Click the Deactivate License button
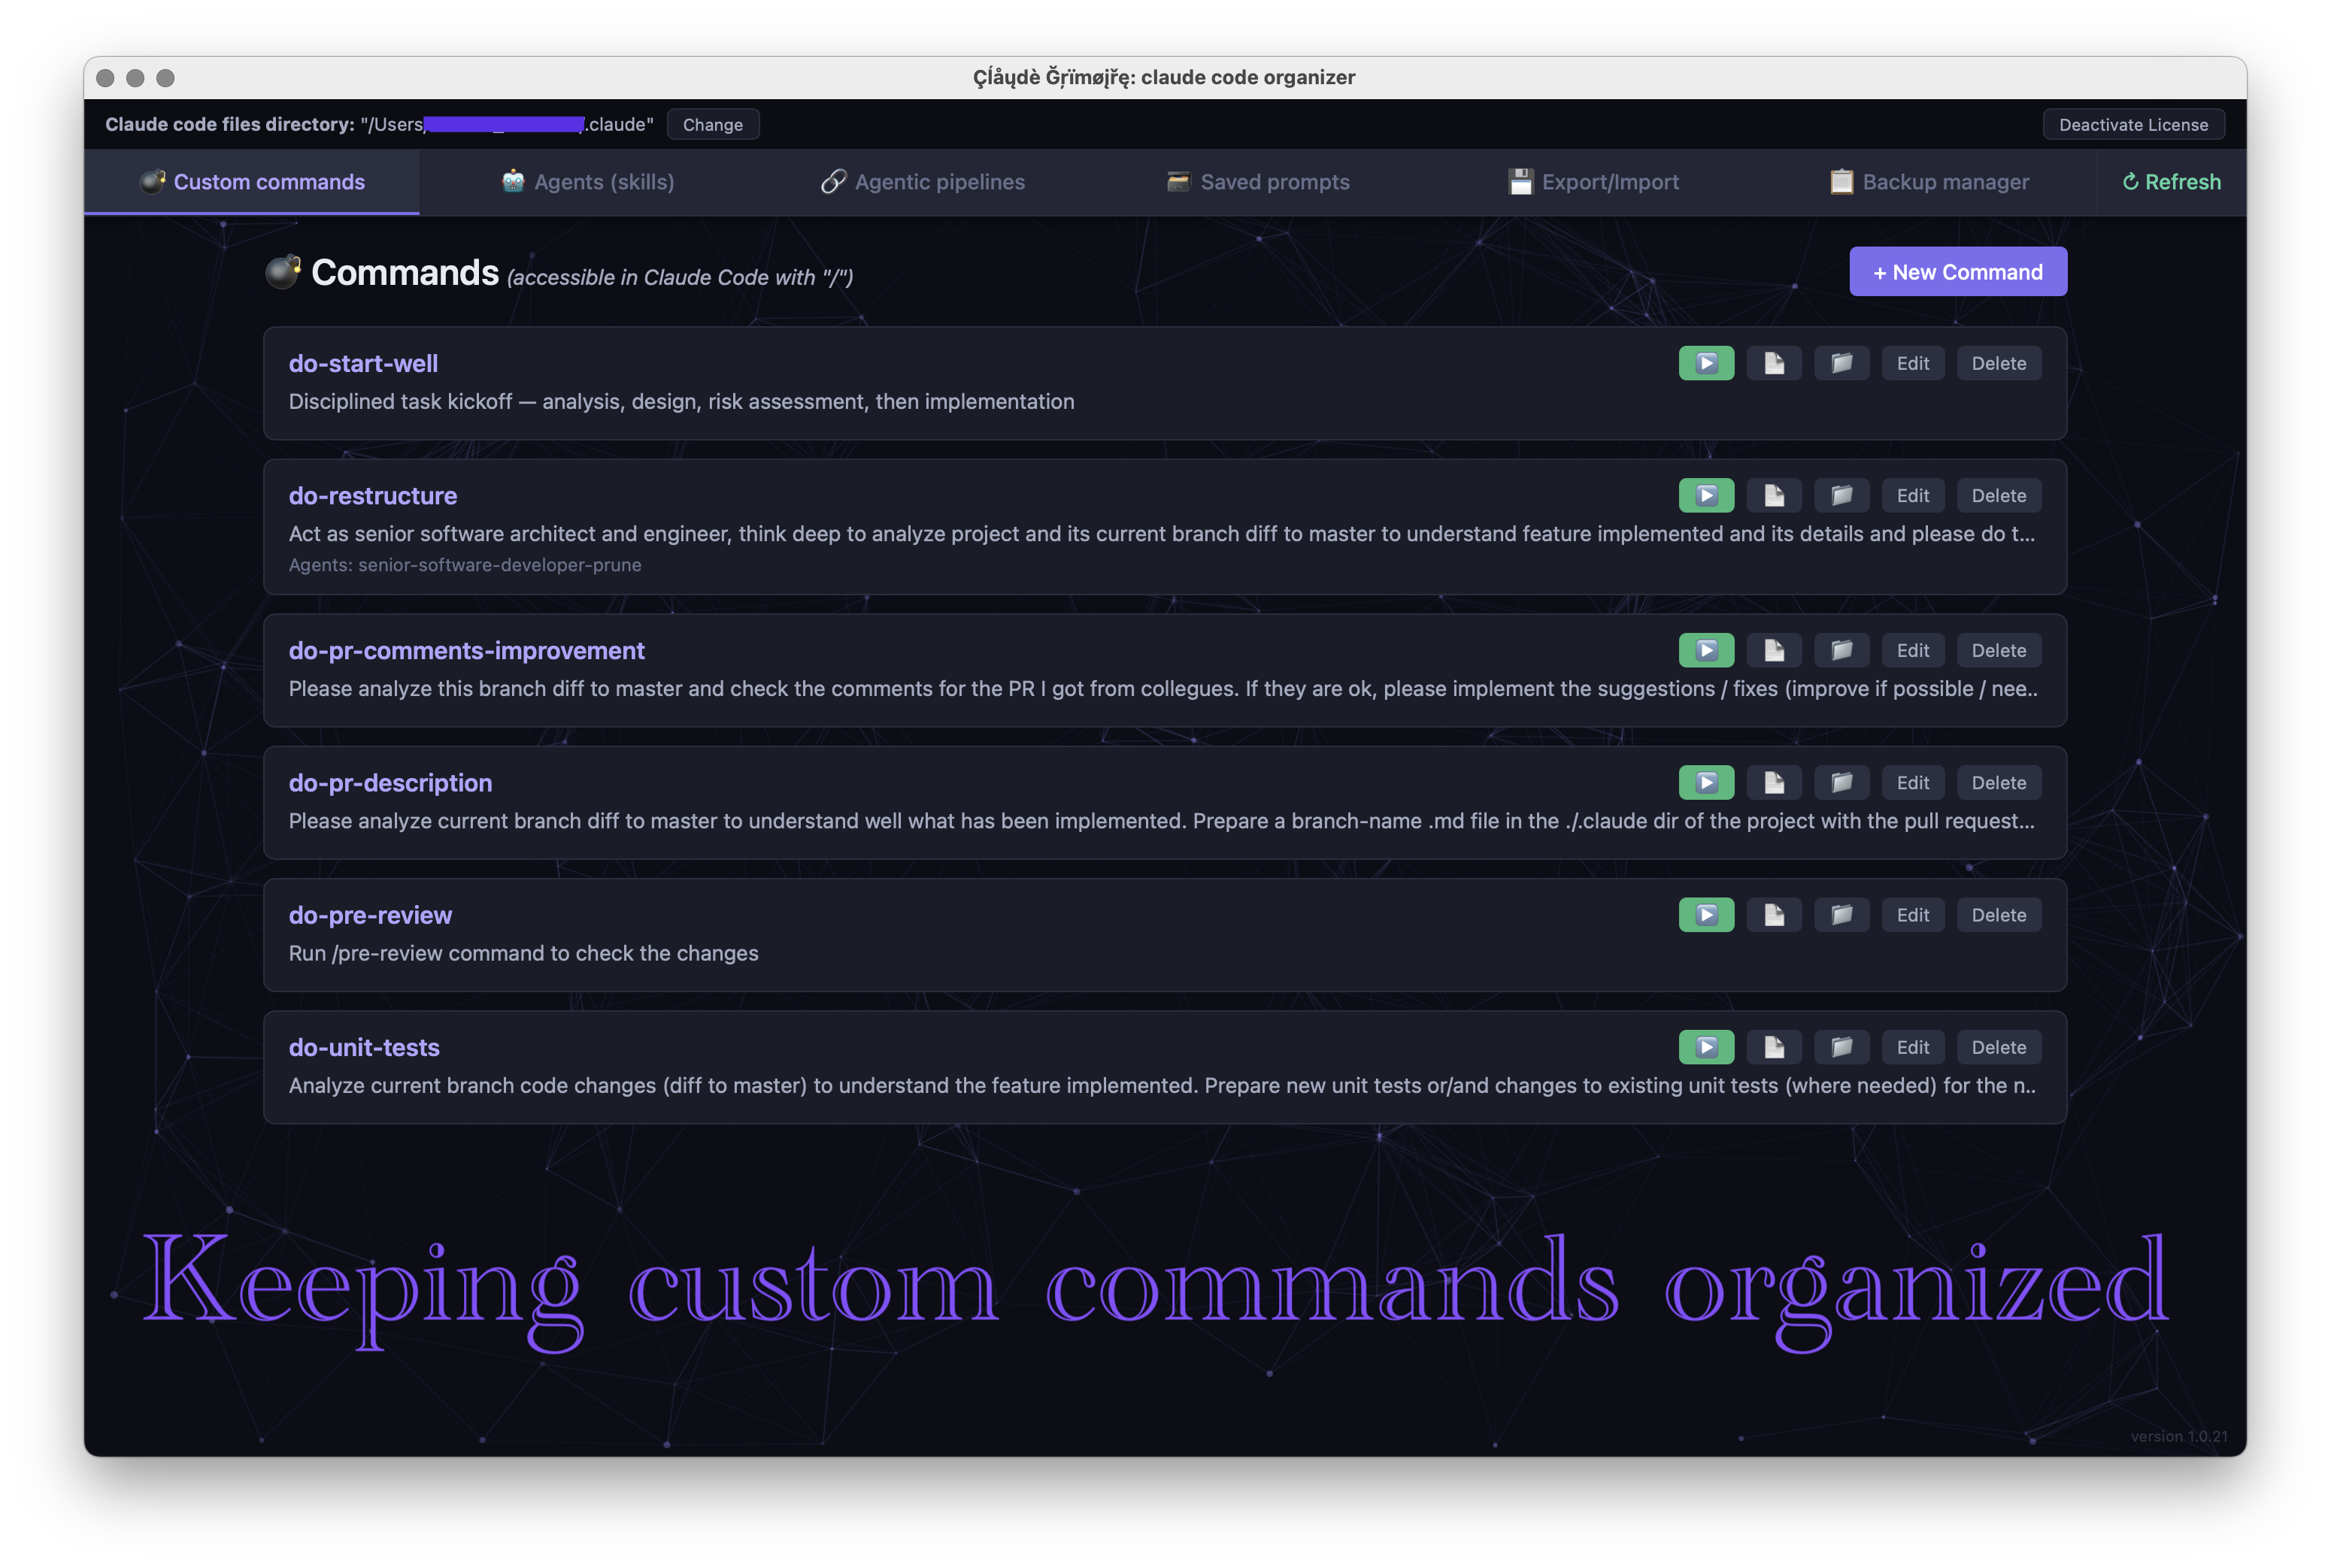The height and width of the screenshot is (1568, 2331). pyautogui.click(x=2132, y=125)
